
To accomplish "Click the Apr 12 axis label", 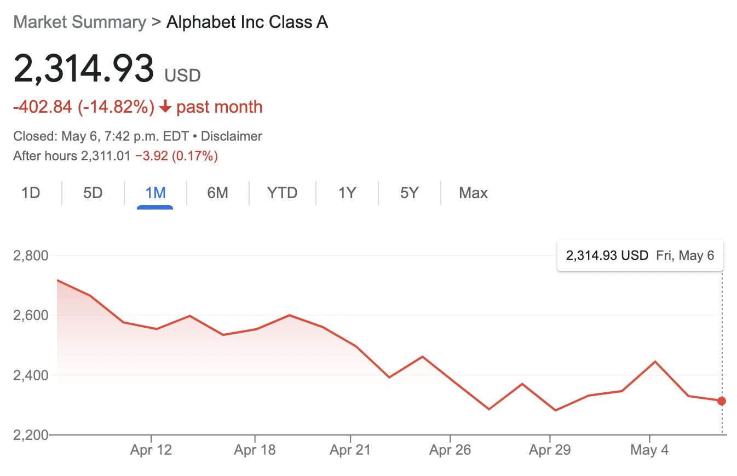I will tap(151, 450).
